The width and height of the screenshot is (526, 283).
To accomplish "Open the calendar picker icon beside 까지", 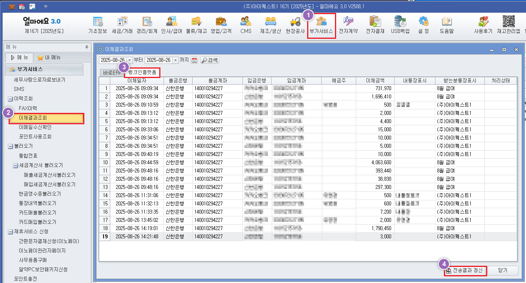I will (195, 60).
